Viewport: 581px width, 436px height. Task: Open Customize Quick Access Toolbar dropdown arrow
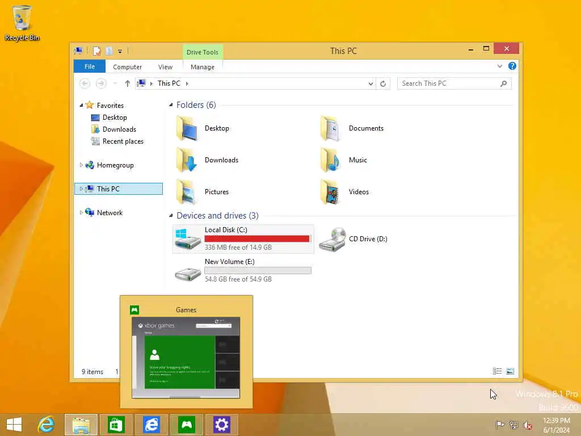click(120, 52)
